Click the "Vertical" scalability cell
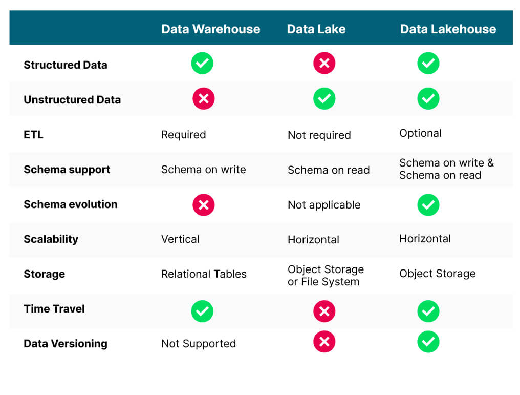Image resolution: width=520 pixels, height=395 pixels. [180, 239]
